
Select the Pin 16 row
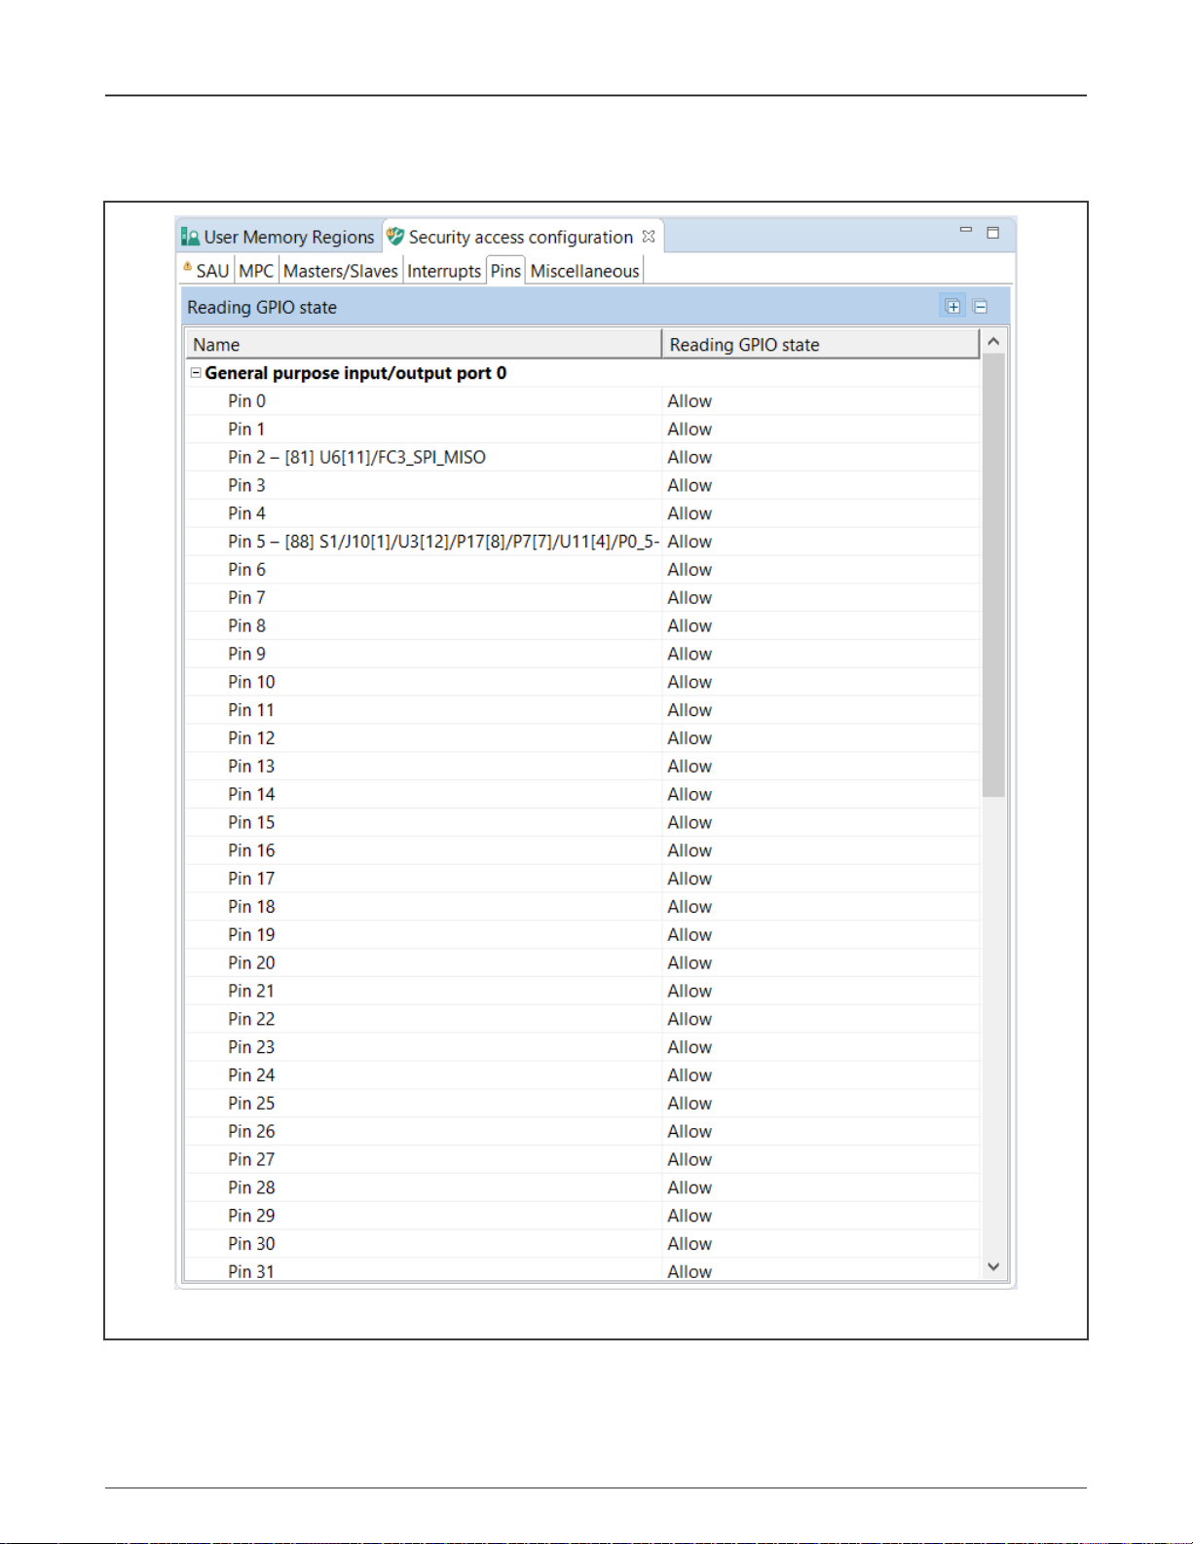[x=582, y=850]
